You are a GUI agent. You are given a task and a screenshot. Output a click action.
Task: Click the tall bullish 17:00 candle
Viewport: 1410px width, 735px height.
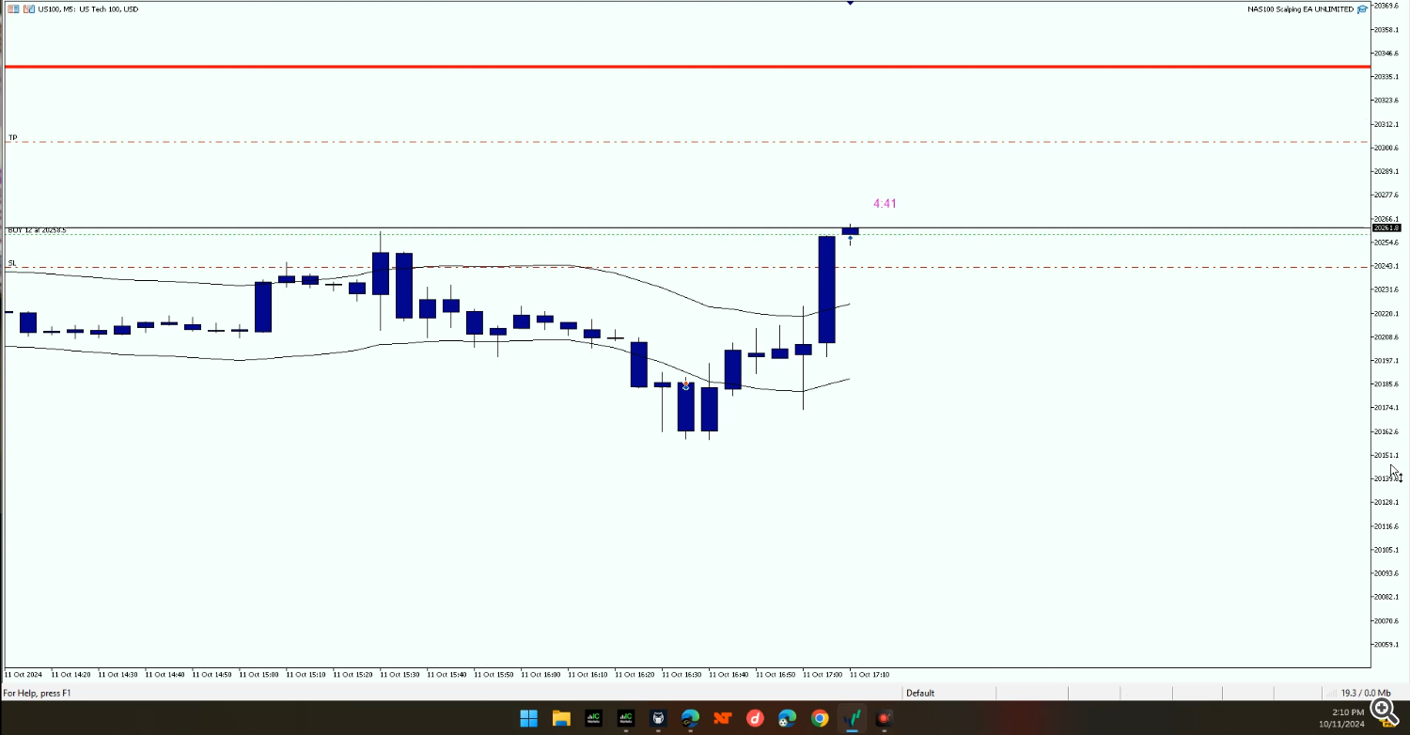pos(826,289)
